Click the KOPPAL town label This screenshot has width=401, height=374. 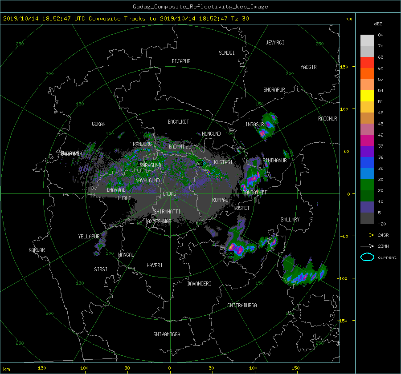(x=220, y=200)
